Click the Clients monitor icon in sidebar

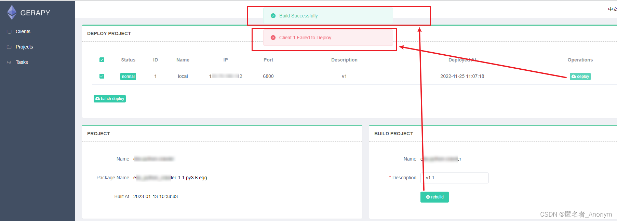(x=9, y=31)
